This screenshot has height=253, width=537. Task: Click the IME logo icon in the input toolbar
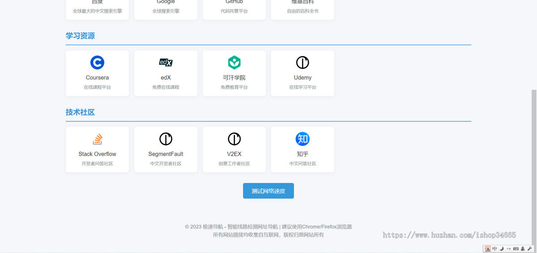[488, 249]
